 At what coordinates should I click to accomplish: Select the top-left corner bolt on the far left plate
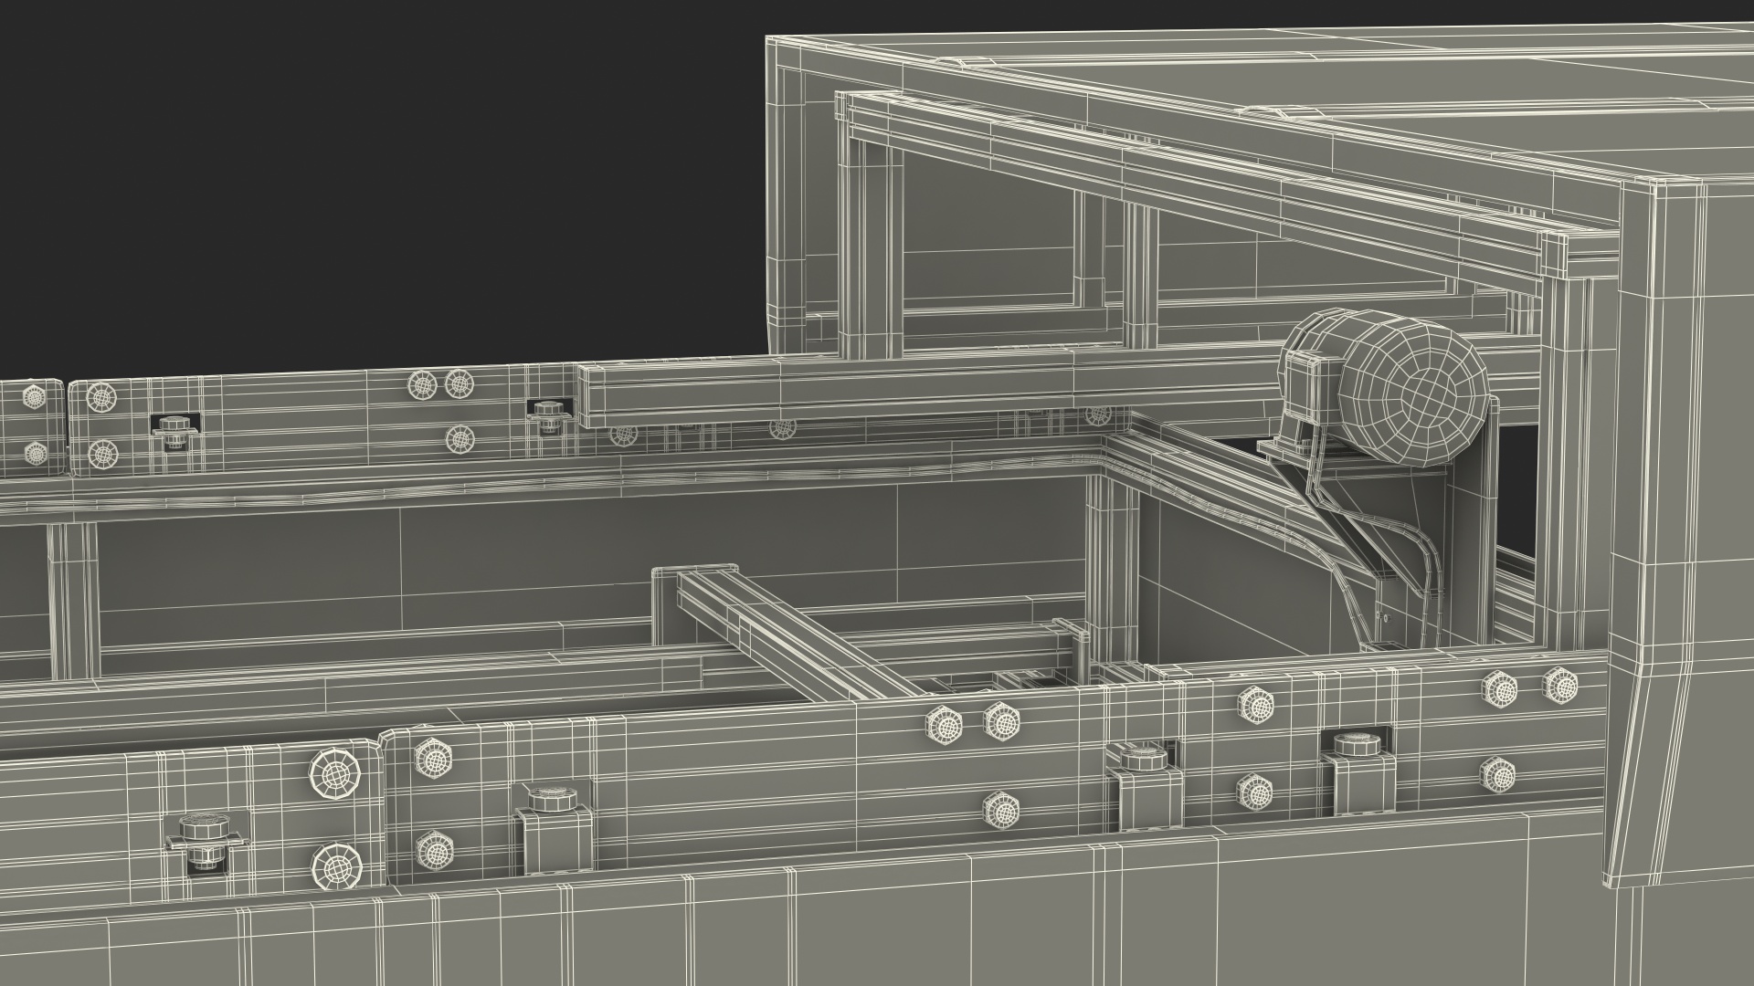35,398
